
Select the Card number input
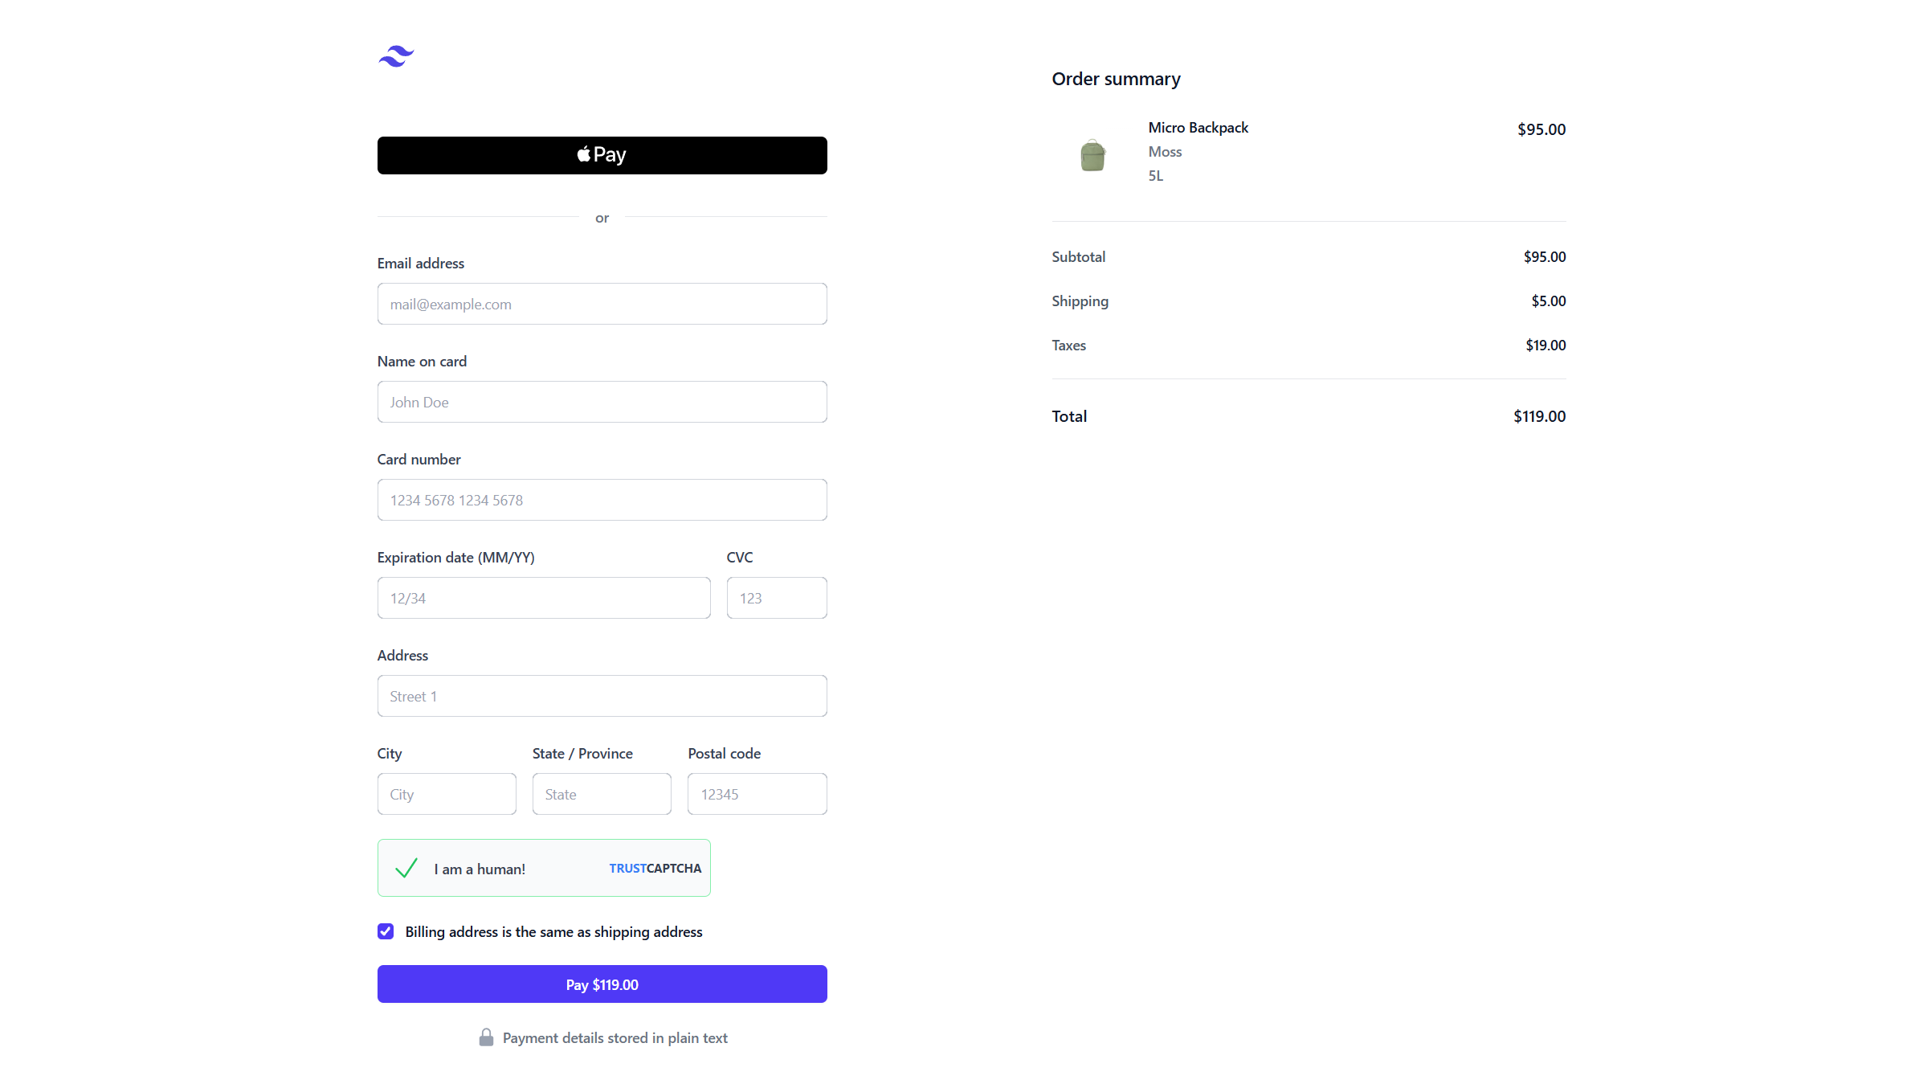[602, 500]
